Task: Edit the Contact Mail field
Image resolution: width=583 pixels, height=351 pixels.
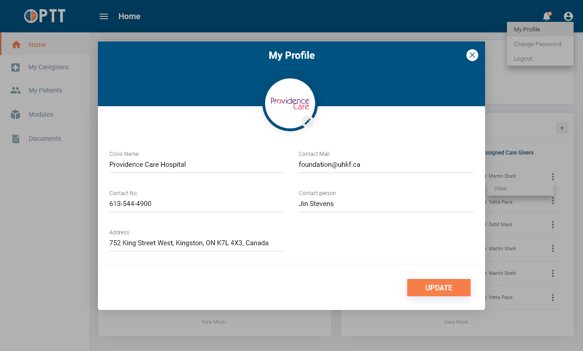Action: tap(386, 165)
